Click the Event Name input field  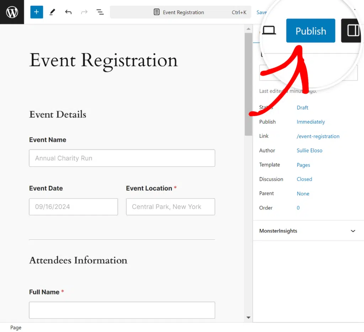[x=122, y=158]
